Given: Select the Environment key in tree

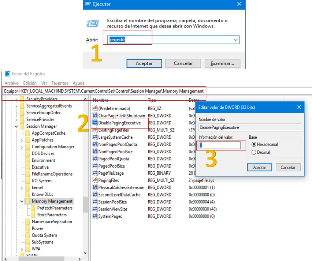Looking at the screenshot, I should tap(43, 160).
